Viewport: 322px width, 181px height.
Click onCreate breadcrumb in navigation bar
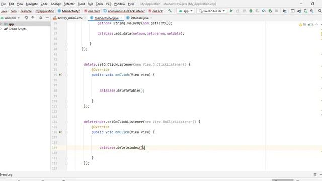92,11
